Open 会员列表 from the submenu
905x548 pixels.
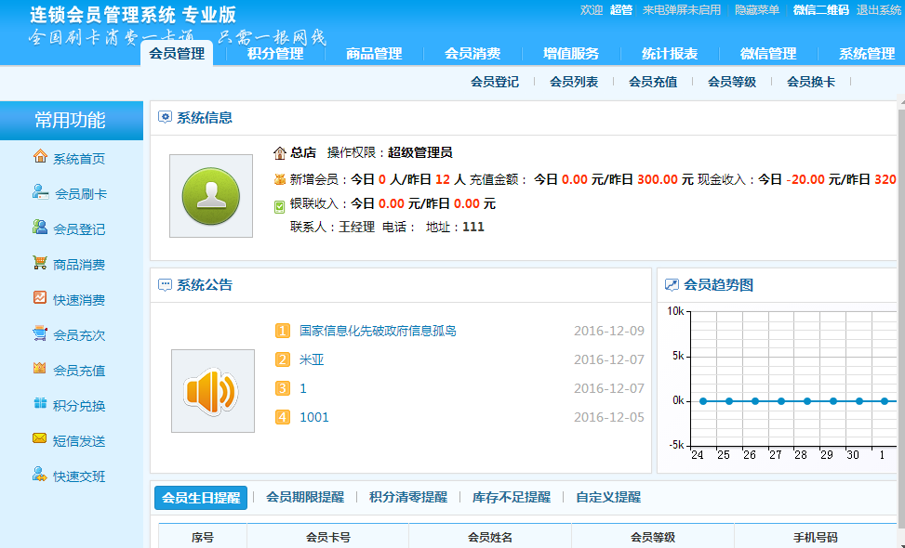574,82
